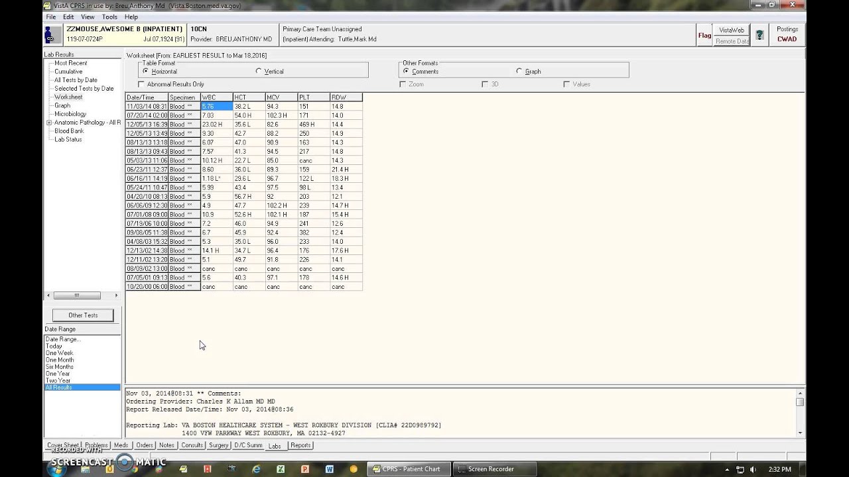This screenshot has width=849, height=477.
Task: Open the Help menu
Action: 131,17
